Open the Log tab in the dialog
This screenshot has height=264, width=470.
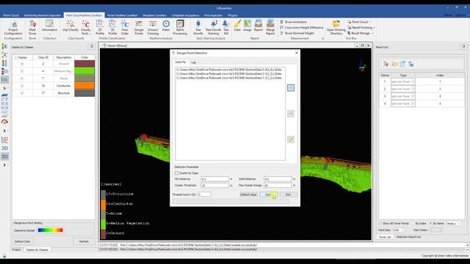tap(194, 62)
